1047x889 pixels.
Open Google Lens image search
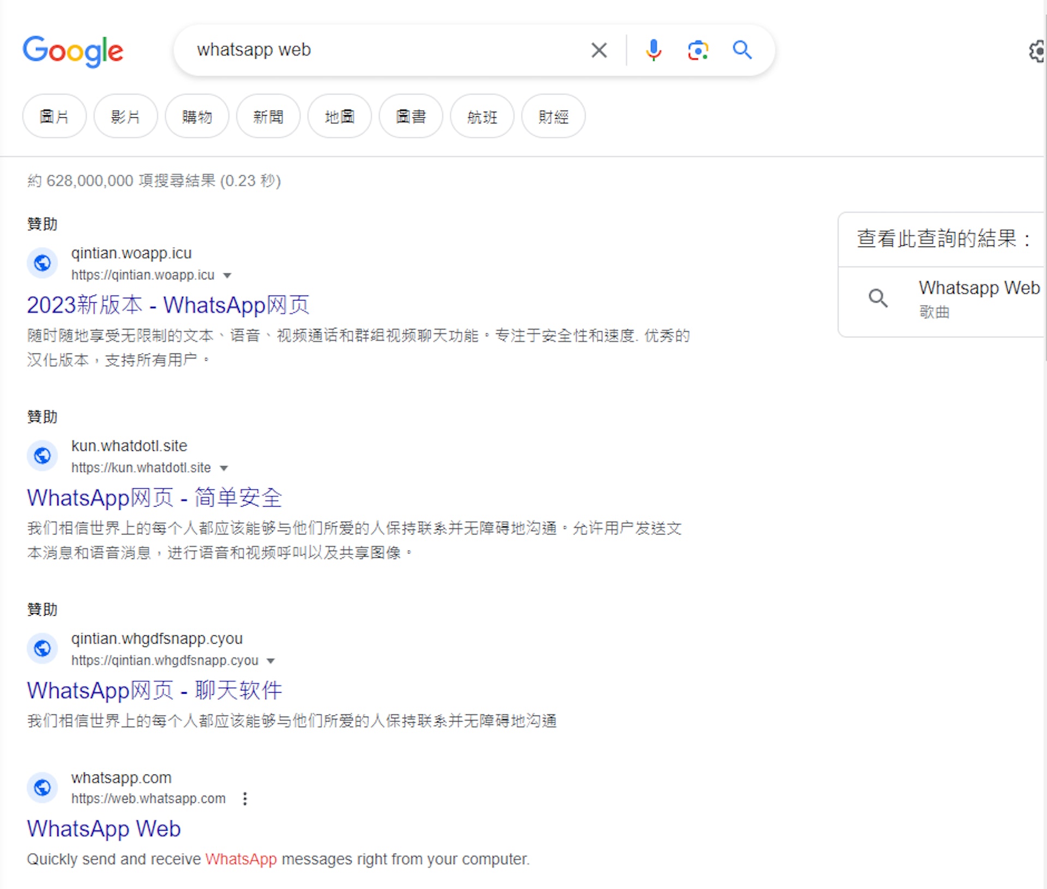[x=698, y=50]
